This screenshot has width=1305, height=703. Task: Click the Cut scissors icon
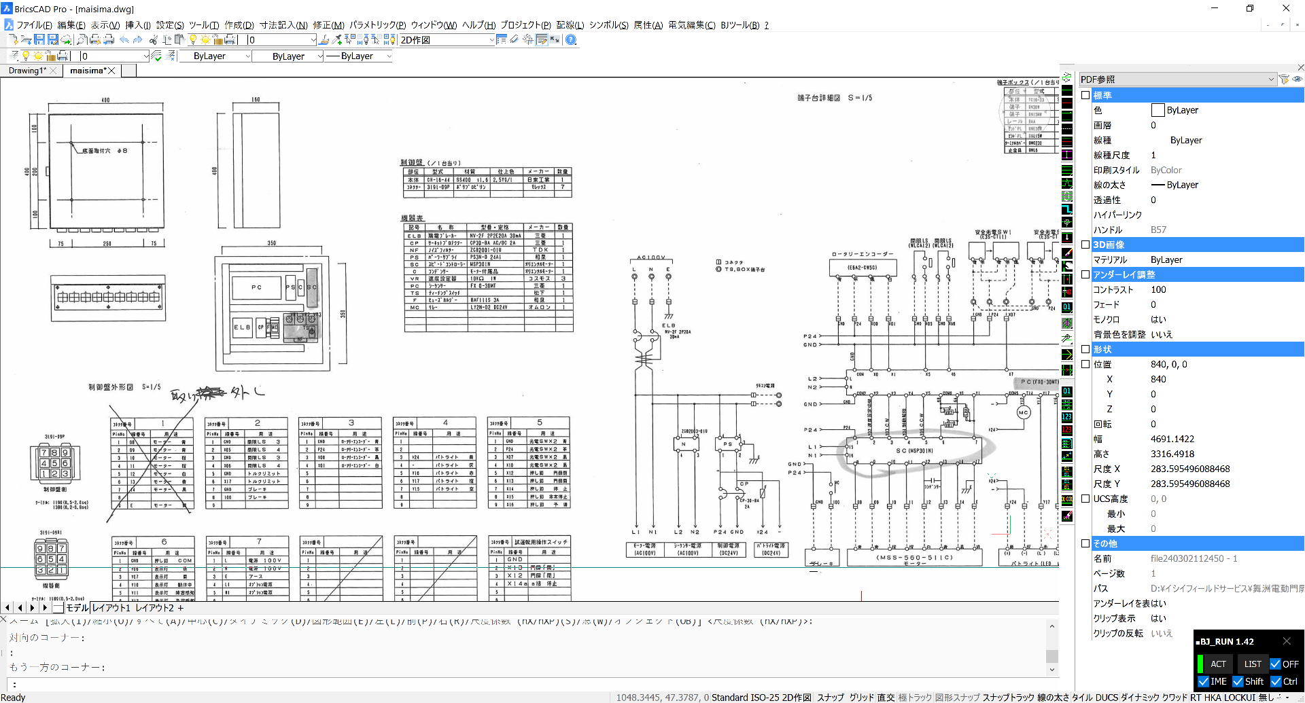[x=154, y=40]
